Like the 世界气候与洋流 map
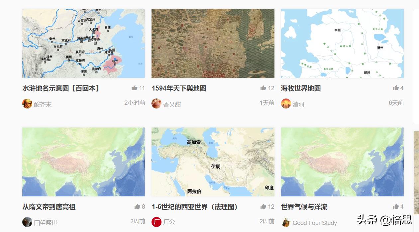The height and width of the screenshot is (232, 419). point(396,206)
